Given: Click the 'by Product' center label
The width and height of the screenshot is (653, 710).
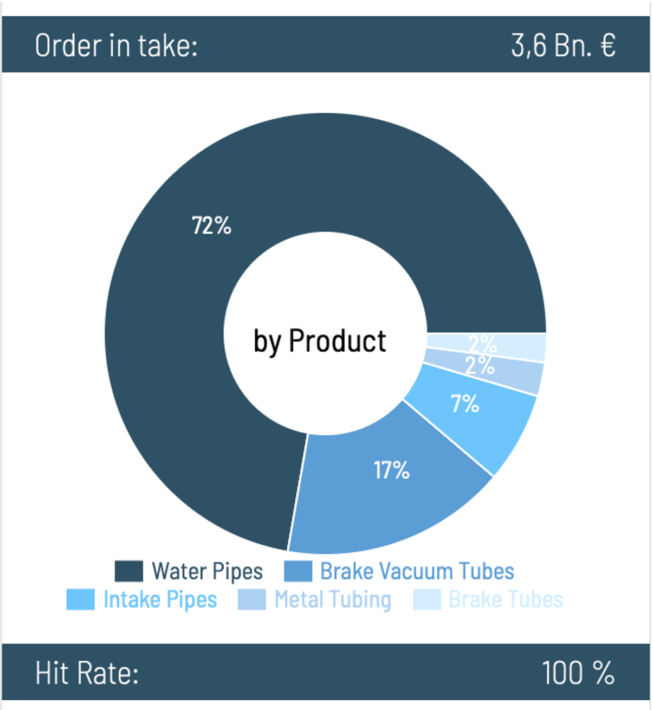Looking at the screenshot, I should coord(320,341).
